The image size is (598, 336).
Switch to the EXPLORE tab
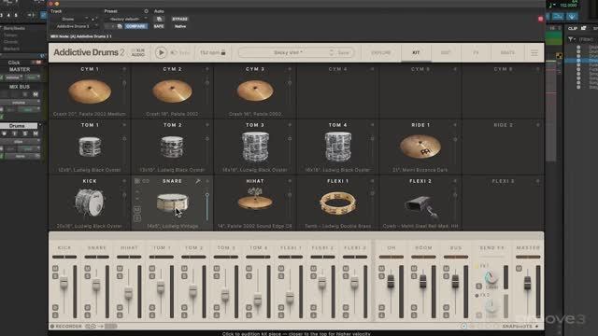tap(380, 52)
